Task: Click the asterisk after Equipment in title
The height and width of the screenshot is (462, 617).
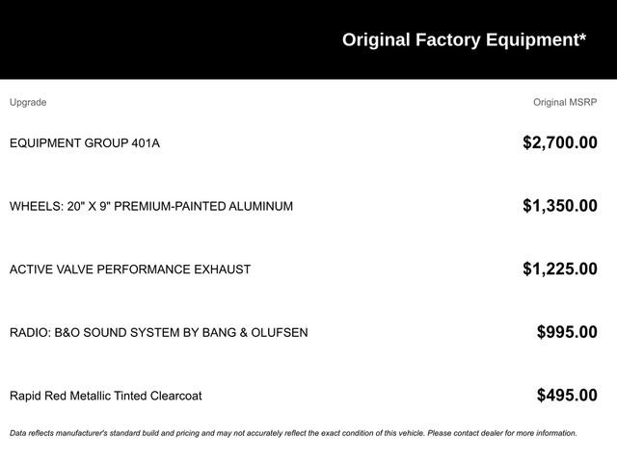Action: [582, 38]
